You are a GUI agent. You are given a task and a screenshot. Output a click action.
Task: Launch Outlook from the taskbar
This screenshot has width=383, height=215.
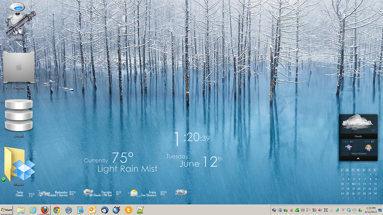tap(92, 210)
